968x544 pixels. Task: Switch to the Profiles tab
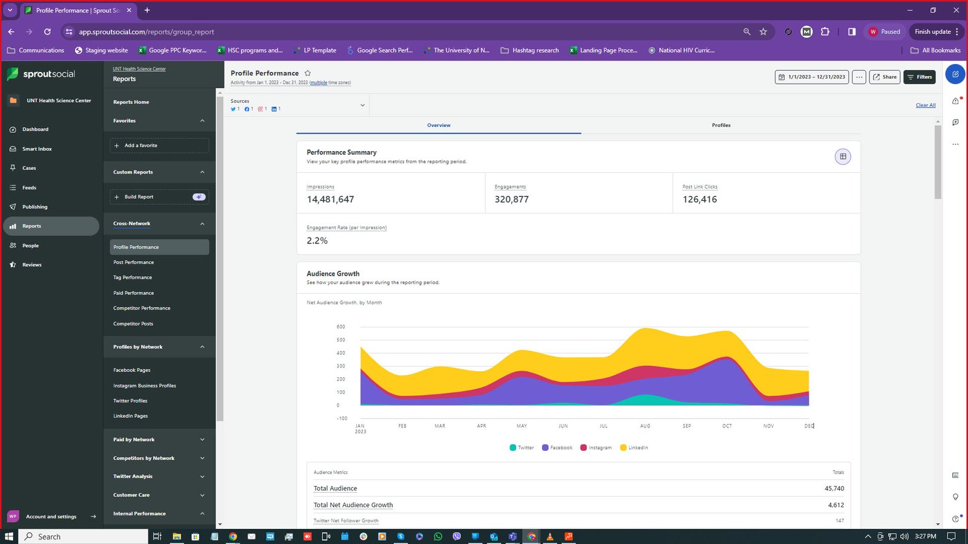721,125
